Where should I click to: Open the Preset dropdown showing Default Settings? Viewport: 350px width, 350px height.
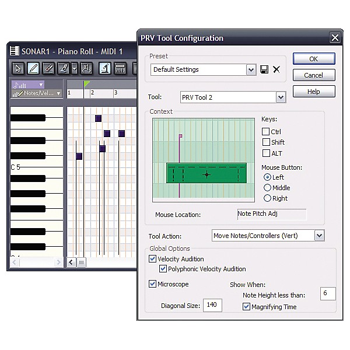251,70
